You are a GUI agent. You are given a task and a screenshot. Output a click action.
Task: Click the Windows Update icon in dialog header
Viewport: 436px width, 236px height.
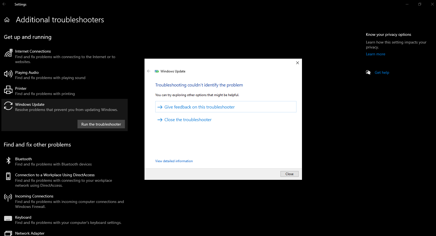[157, 71]
